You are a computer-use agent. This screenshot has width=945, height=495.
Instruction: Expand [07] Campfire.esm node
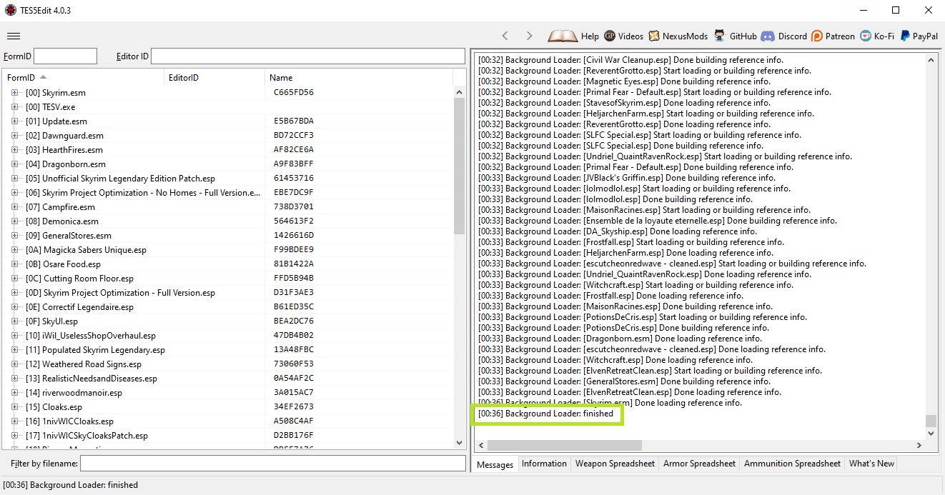pos(14,207)
